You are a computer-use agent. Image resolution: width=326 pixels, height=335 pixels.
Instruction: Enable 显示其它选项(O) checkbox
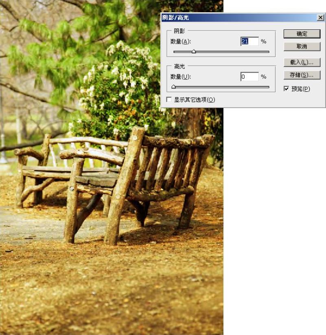coord(169,99)
